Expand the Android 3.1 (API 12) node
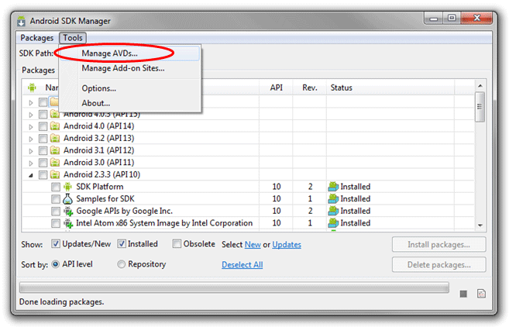Image resolution: width=509 pixels, height=327 pixels. (x=31, y=151)
